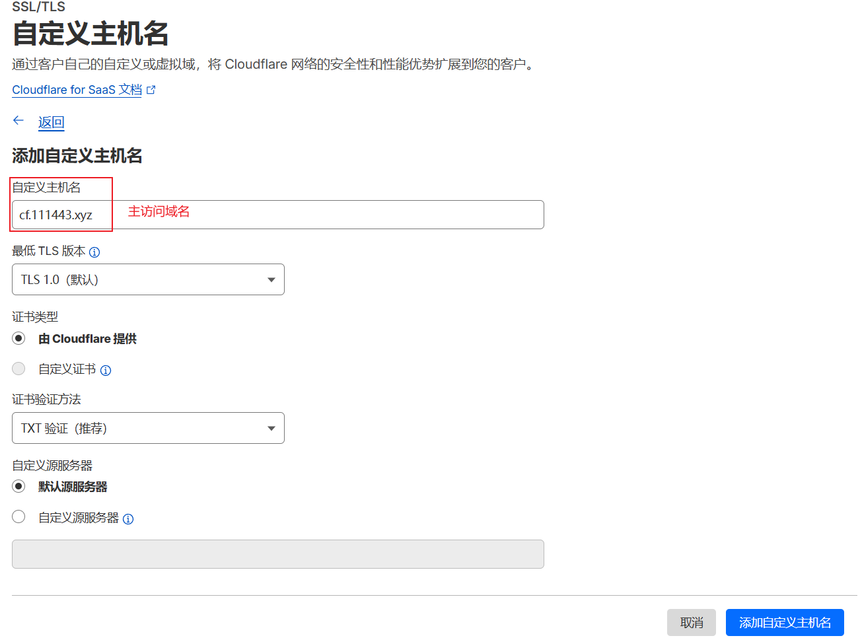The image size is (860, 640).
Task: Click the 自定义主机名 field label
Action: (x=46, y=188)
